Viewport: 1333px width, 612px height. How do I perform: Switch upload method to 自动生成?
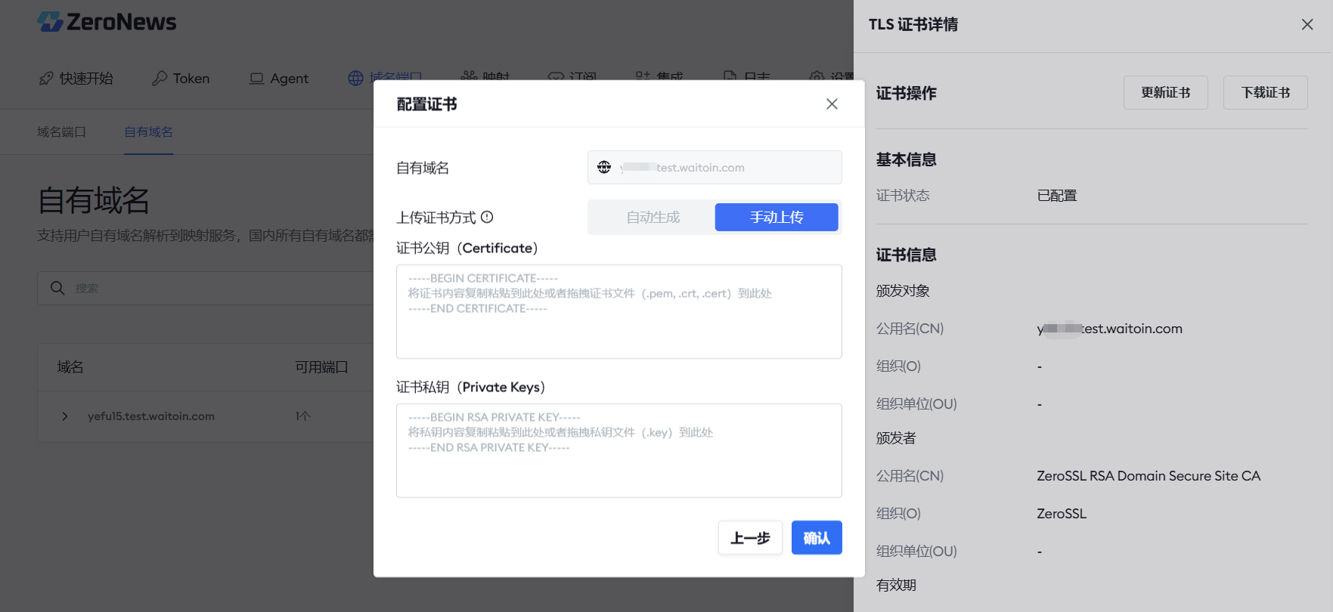653,218
